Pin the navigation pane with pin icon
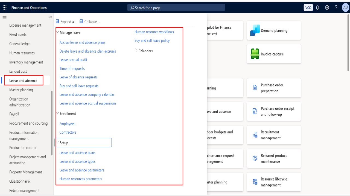This screenshot has height=196, width=350. point(50,17)
